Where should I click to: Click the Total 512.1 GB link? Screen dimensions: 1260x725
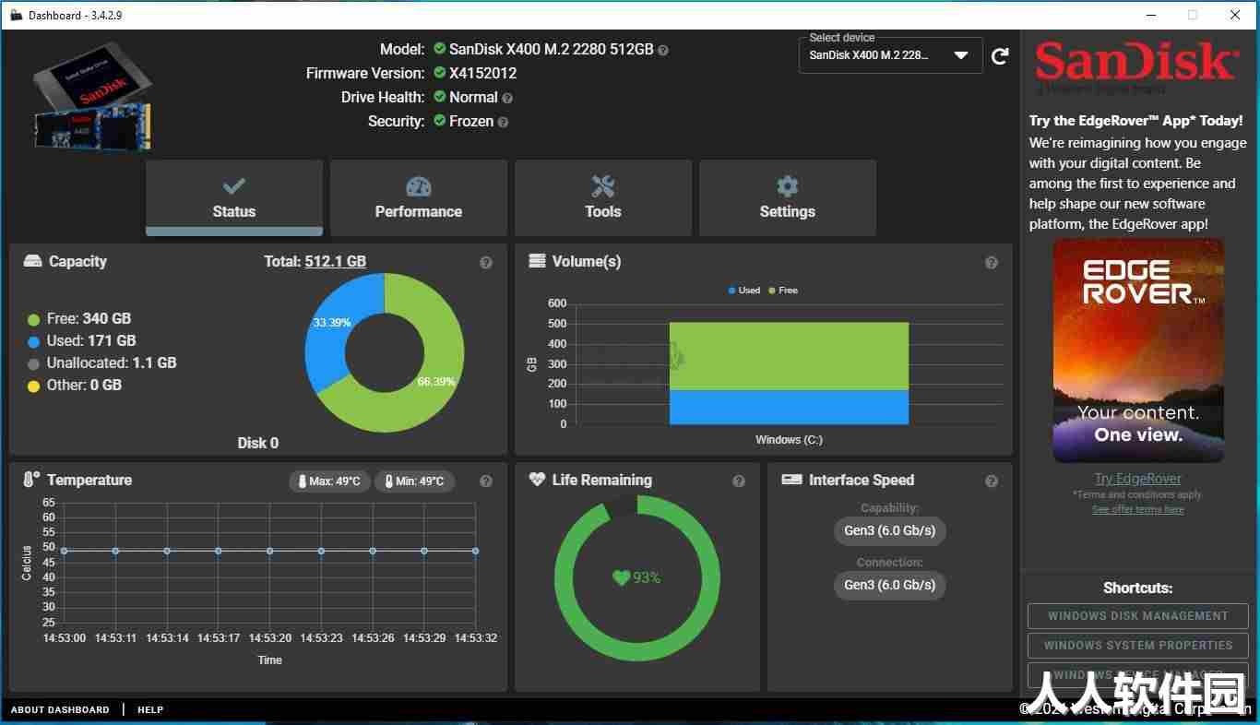point(336,262)
